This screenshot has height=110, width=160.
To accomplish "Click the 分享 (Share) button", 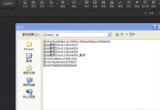I will pos(149,13).
